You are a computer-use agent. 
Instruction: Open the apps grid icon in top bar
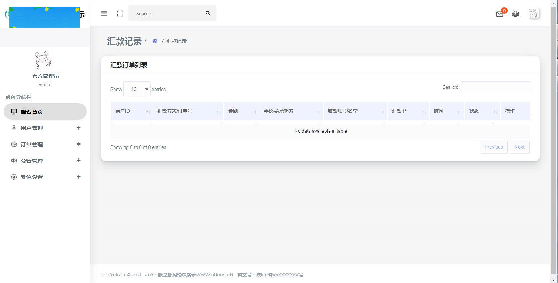pyautogui.click(x=515, y=14)
